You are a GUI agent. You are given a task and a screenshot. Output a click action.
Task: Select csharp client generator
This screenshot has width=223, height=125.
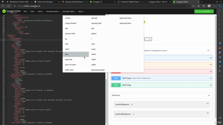[x=76, y=18]
